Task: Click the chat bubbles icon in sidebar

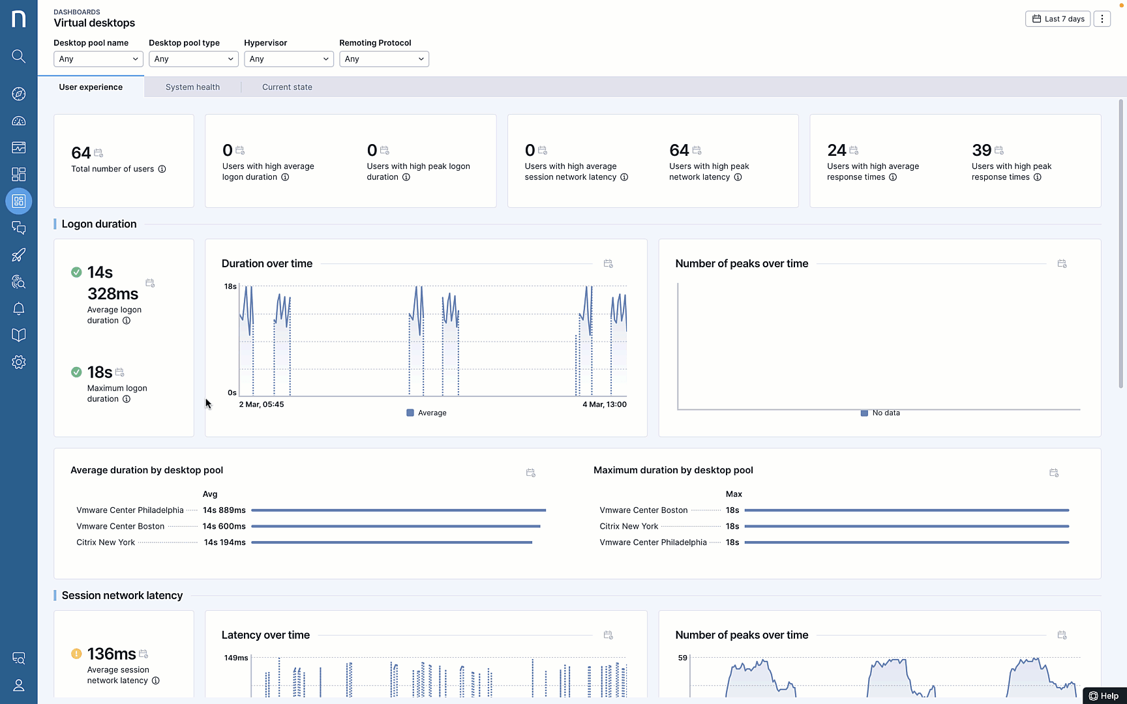Action: pos(19,228)
